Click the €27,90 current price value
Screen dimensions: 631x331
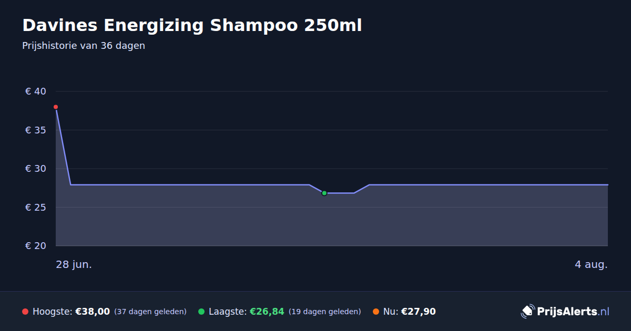pyautogui.click(x=419, y=312)
